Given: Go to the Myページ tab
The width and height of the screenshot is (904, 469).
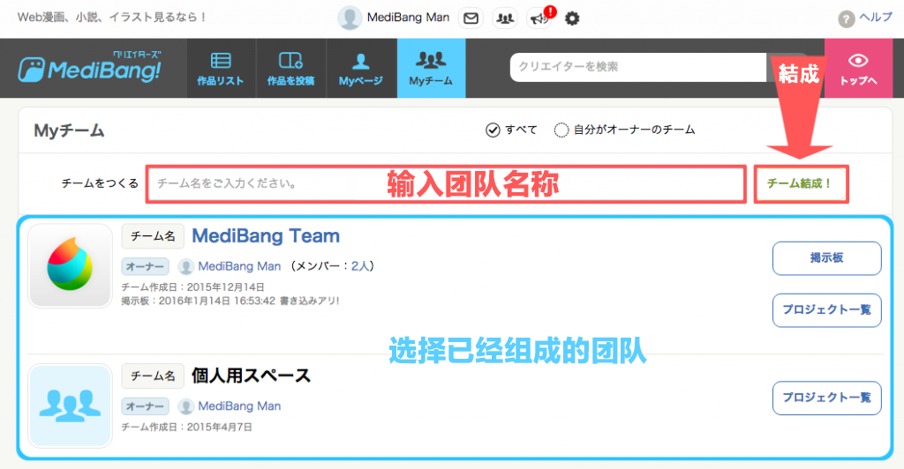Looking at the screenshot, I should [361, 69].
